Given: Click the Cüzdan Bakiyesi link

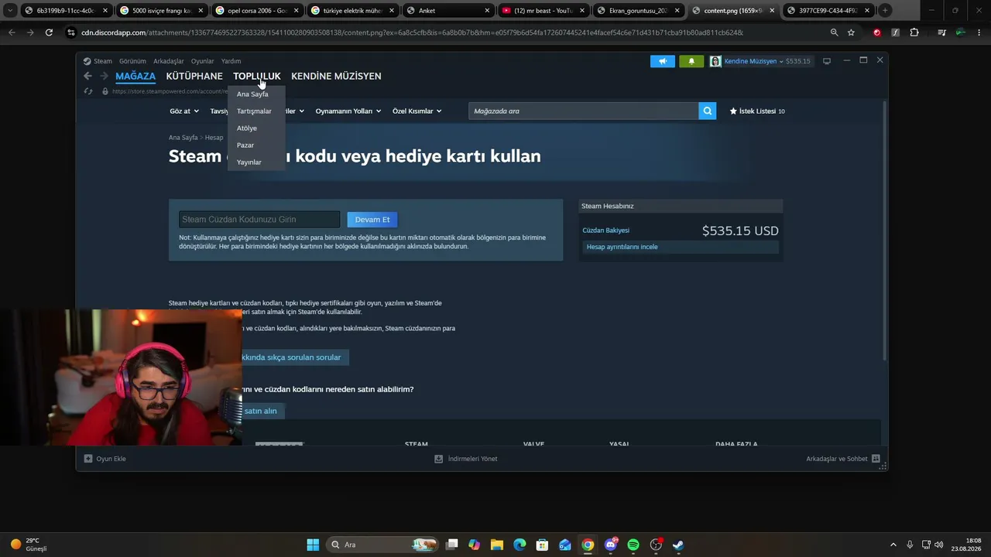Looking at the screenshot, I should click(606, 231).
